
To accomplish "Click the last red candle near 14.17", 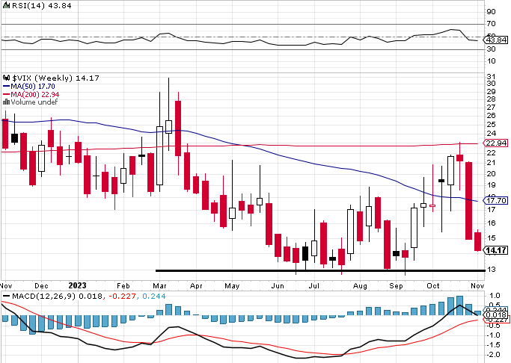I will click(x=478, y=241).
